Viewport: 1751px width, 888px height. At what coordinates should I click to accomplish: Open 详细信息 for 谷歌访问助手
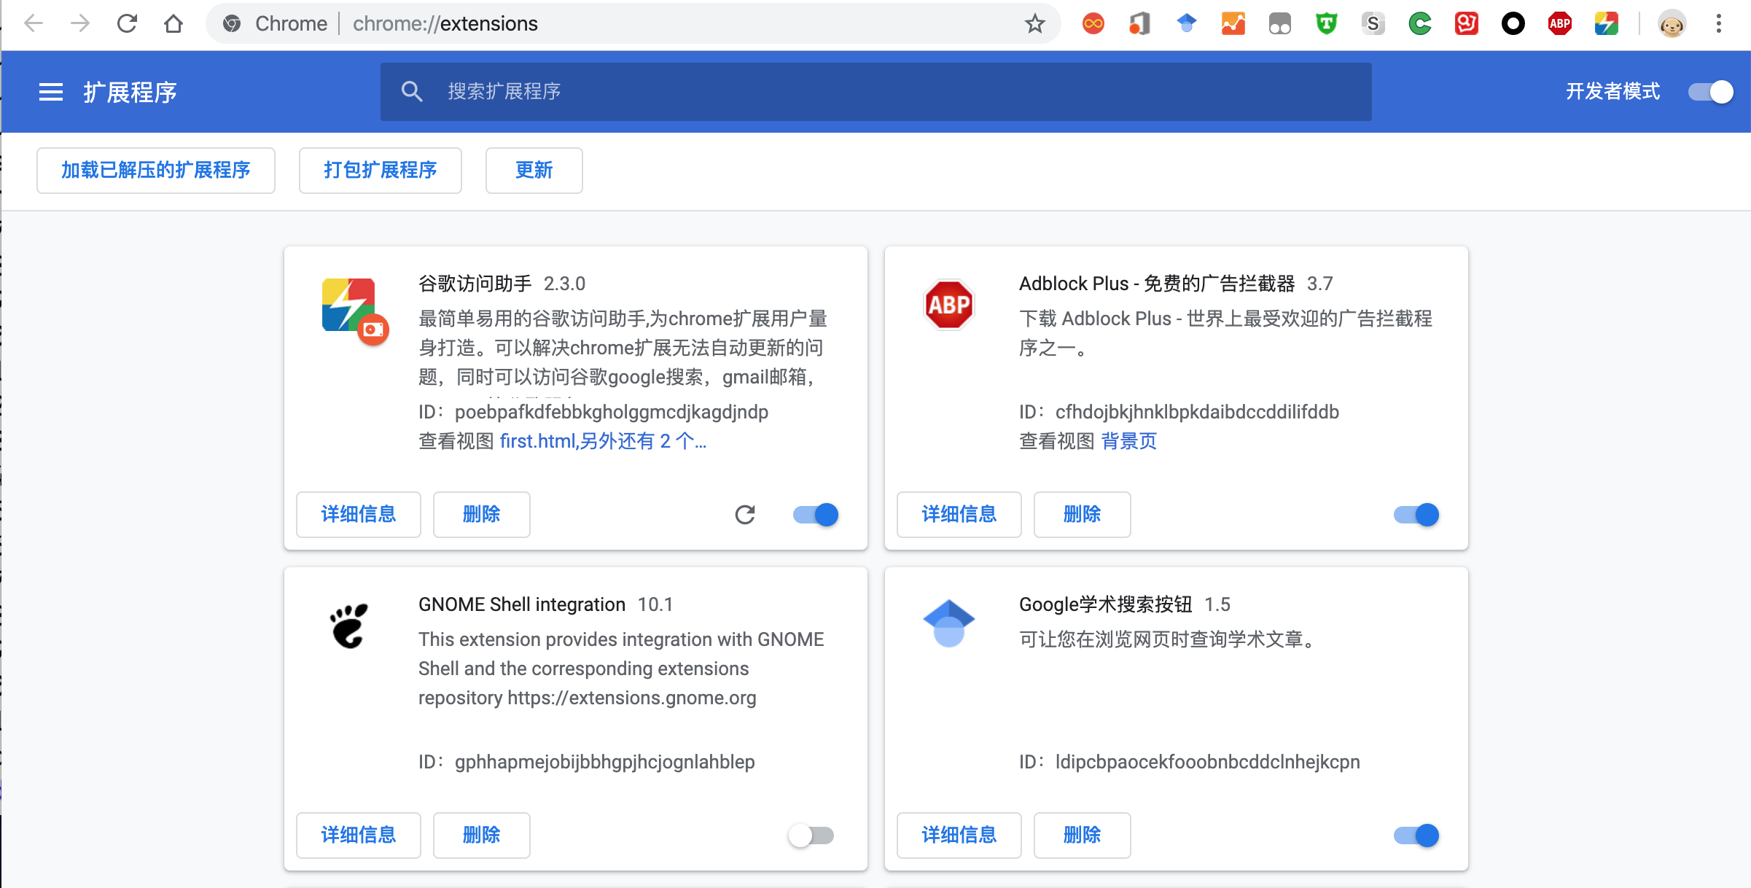359,515
